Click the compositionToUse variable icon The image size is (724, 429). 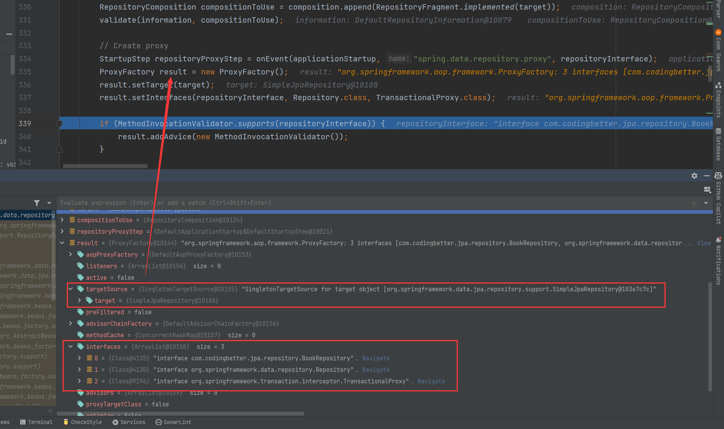click(72, 220)
